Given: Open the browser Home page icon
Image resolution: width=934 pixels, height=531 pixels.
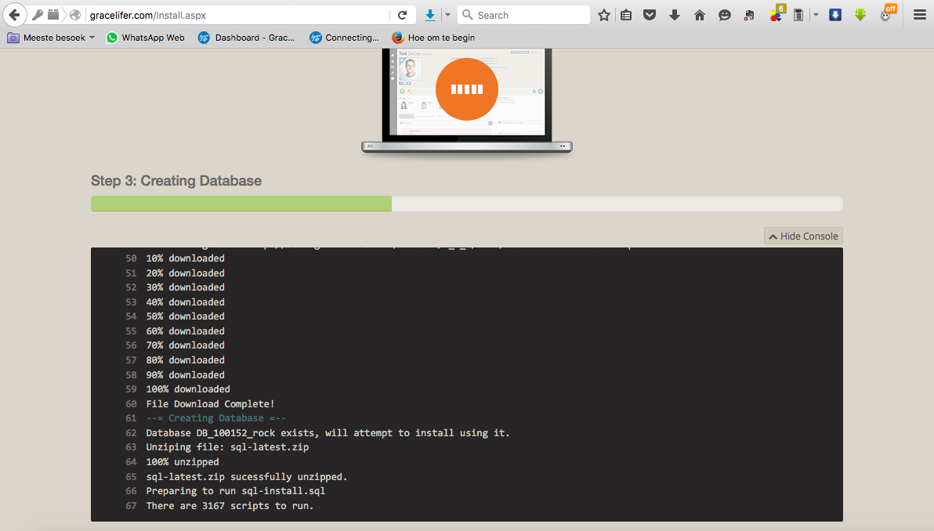Looking at the screenshot, I should [699, 14].
